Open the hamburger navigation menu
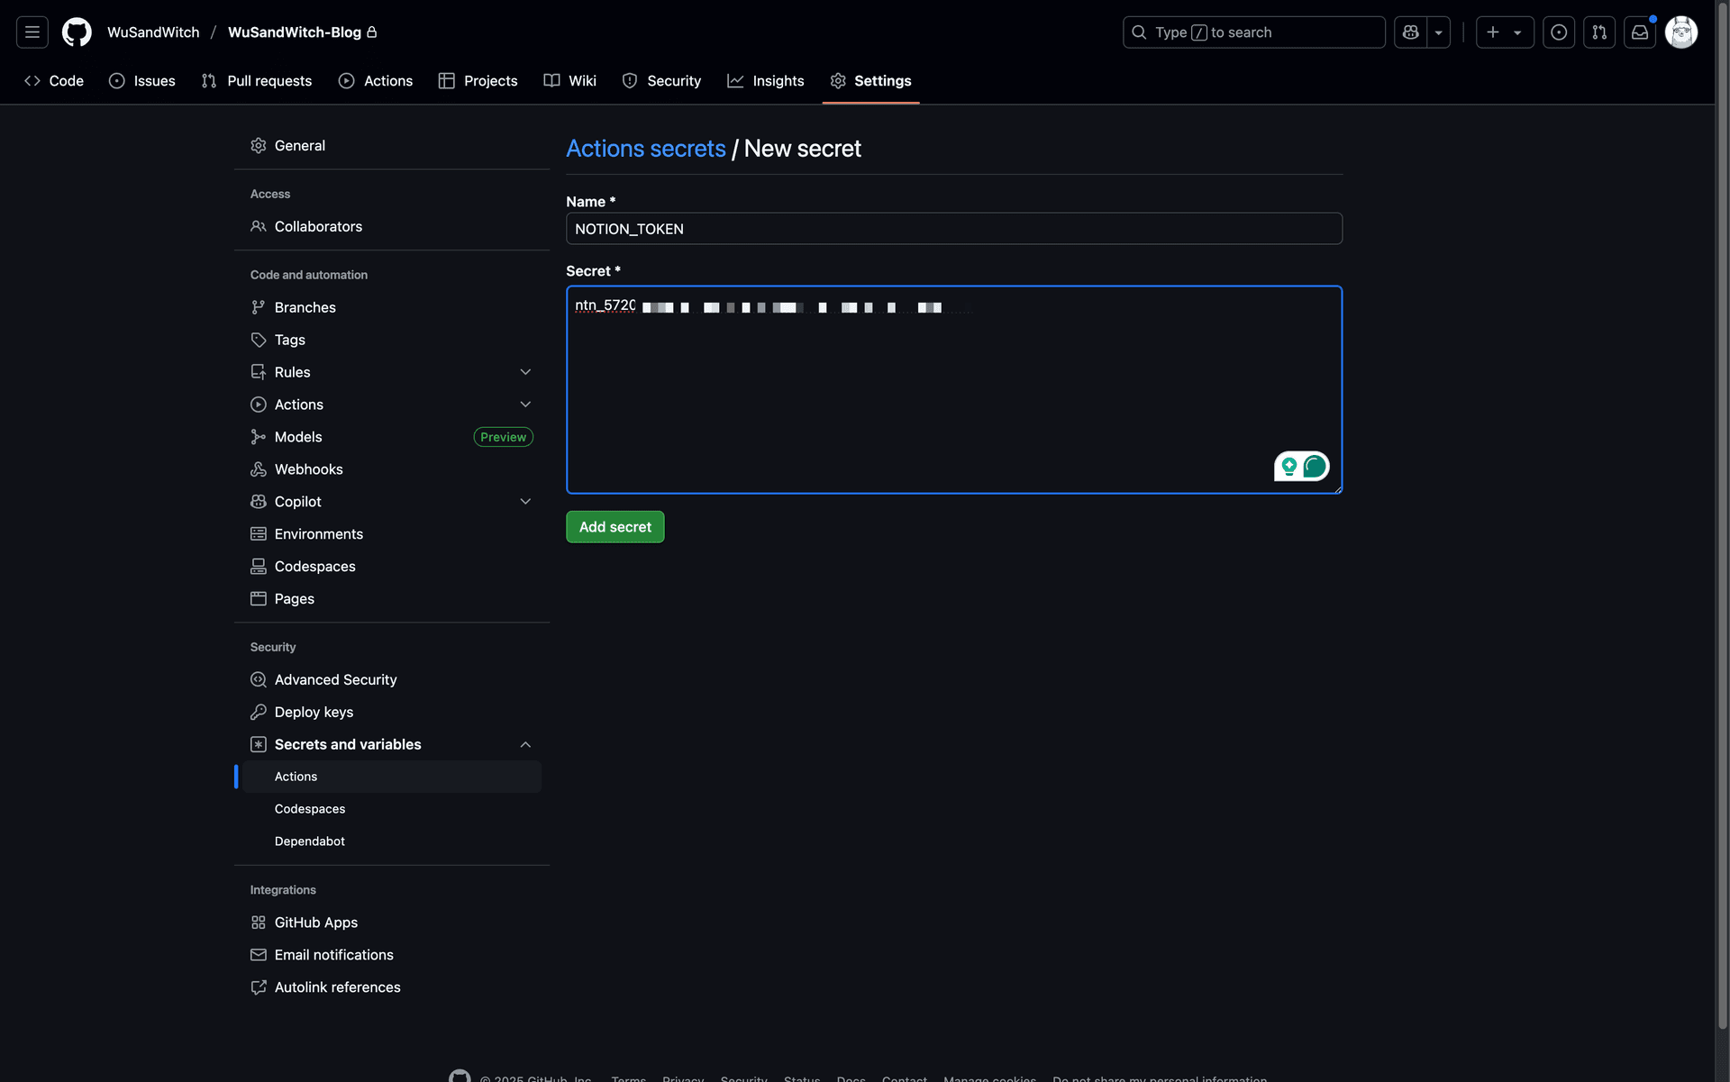The width and height of the screenshot is (1730, 1082). [x=32, y=32]
